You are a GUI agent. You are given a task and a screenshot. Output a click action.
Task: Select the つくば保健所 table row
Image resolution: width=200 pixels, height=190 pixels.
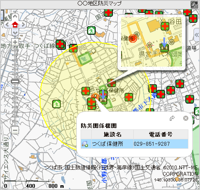click(134, 144)
